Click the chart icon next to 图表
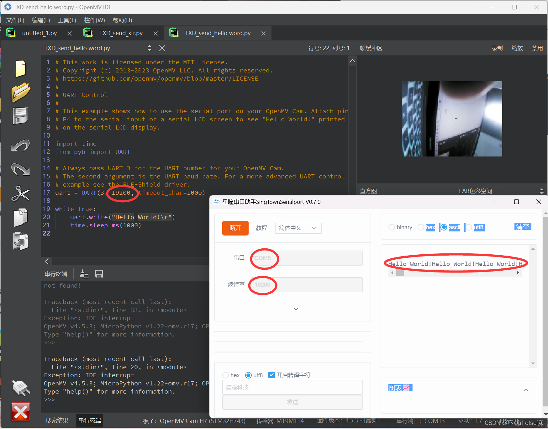 pyautogui.click(x=406, y=388)
